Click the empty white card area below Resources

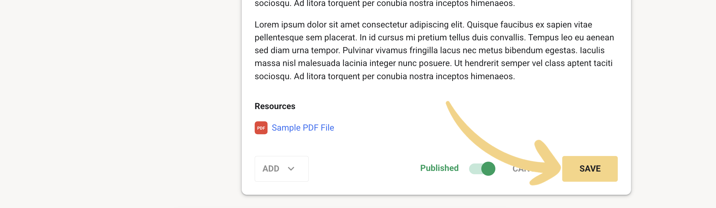388,143
